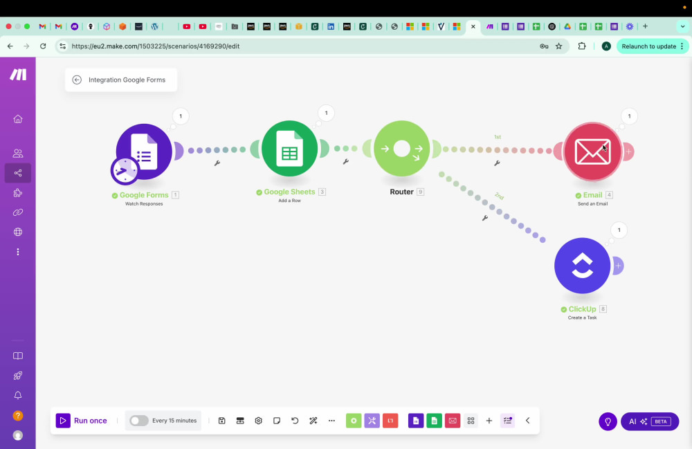Click the Make logo in the sidebar
Viewport: 692px width, 449px height.
(18, 75)
